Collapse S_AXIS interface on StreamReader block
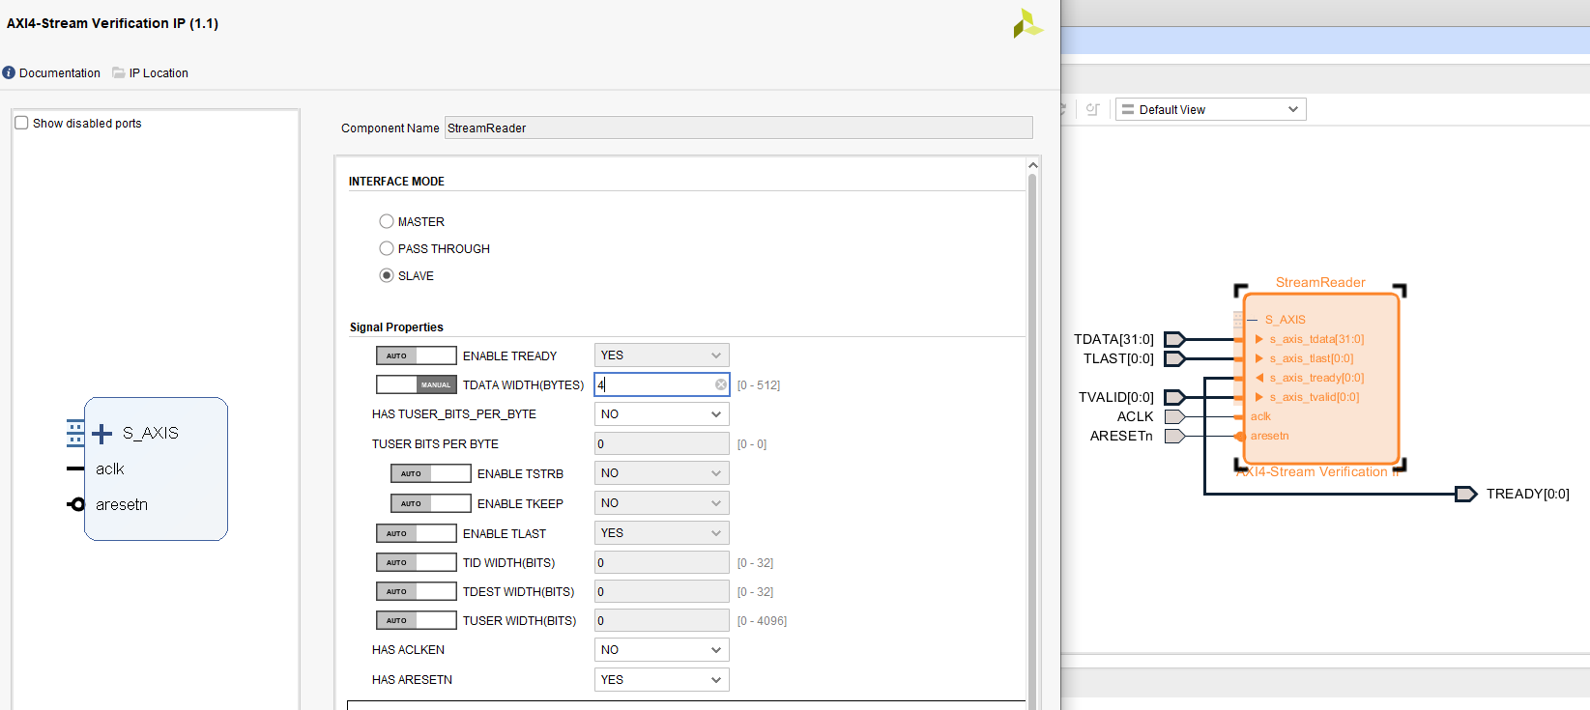The height and width of the screenshot is (710, 1590). [x=1253, y=320]
